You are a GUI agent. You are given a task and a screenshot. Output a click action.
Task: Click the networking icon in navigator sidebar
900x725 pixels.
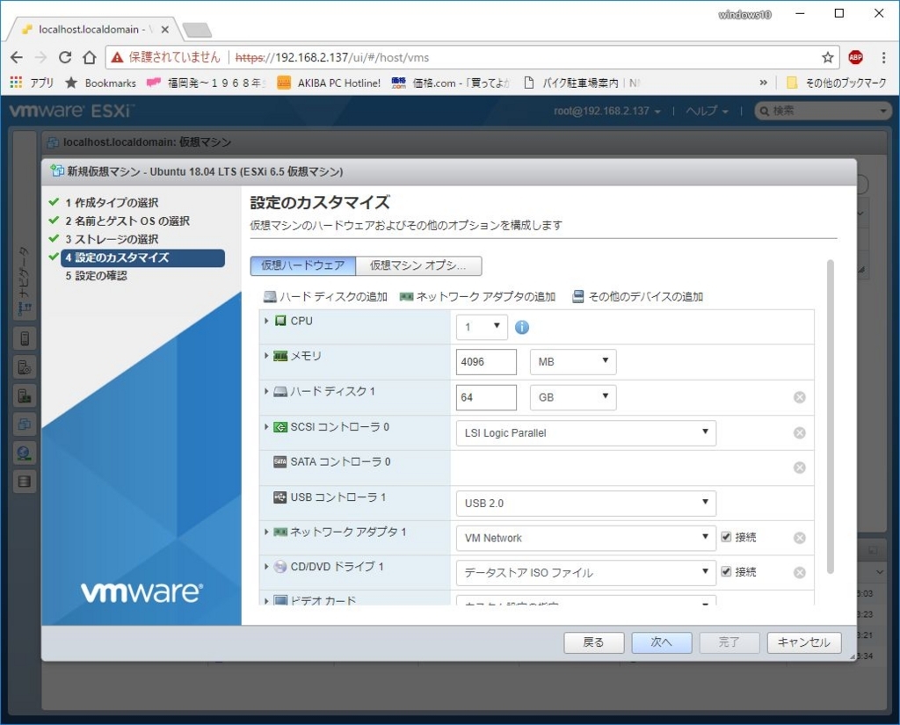(25, 453)
